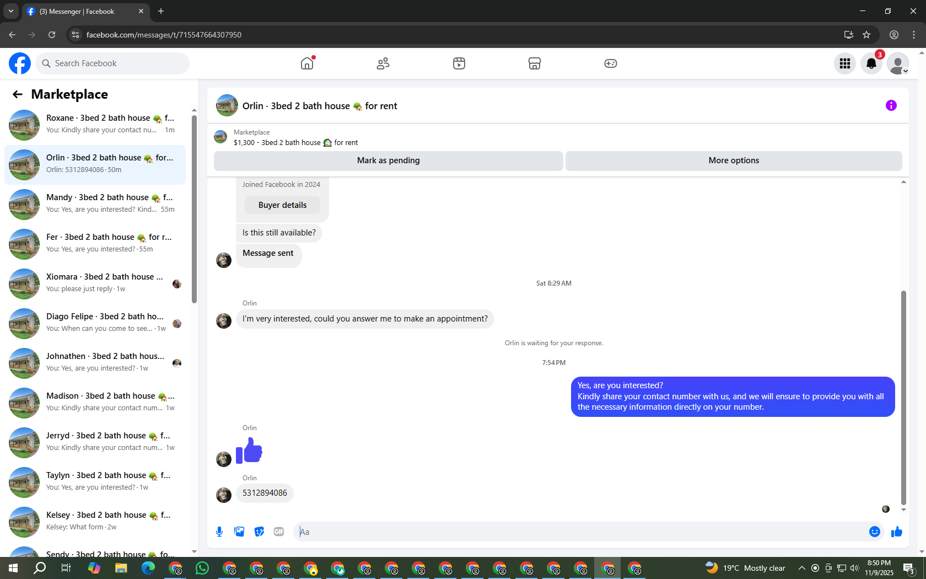Click the Mark as pending button

coord(389,160)
